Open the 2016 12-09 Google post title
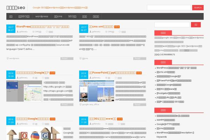210x140 pixels. pos(32,72)
